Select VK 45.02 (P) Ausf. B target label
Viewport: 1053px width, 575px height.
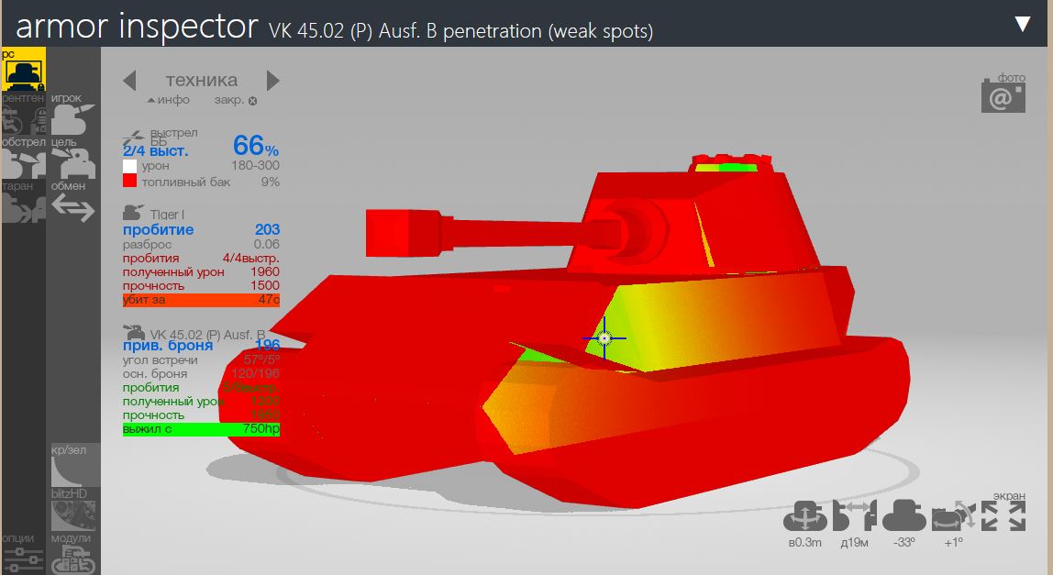[207, 334]
